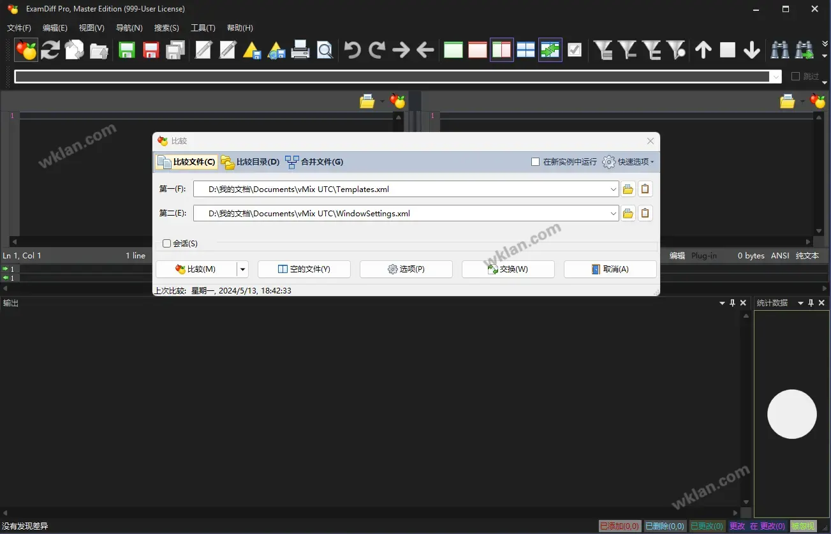The height and width of the screenshot is (534, 831).
Task: Click the first funnel filter icon
Action: click(x=603, y=50)
